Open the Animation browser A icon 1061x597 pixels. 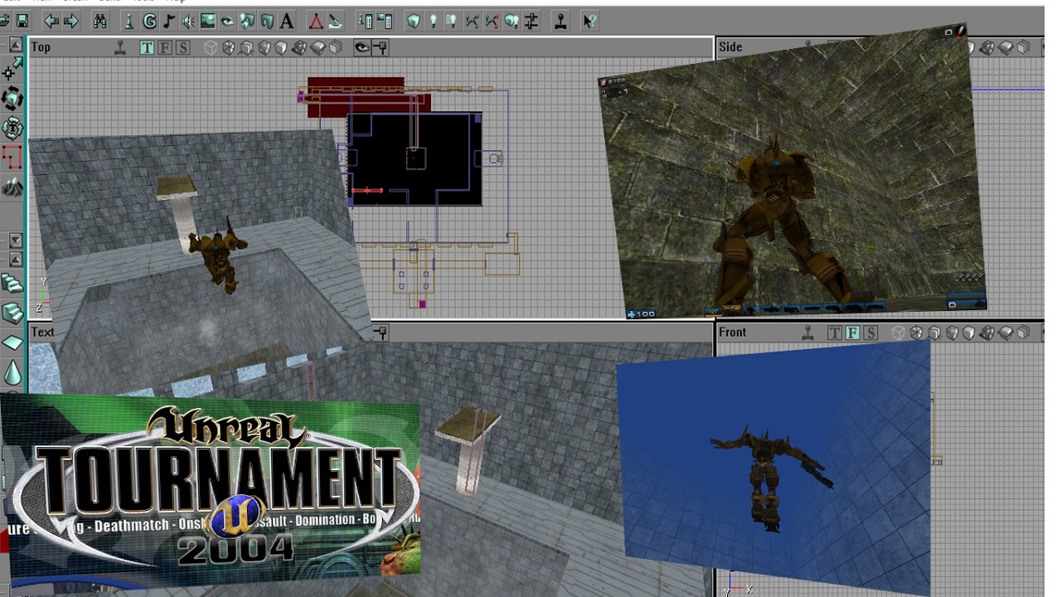[287, 21]
